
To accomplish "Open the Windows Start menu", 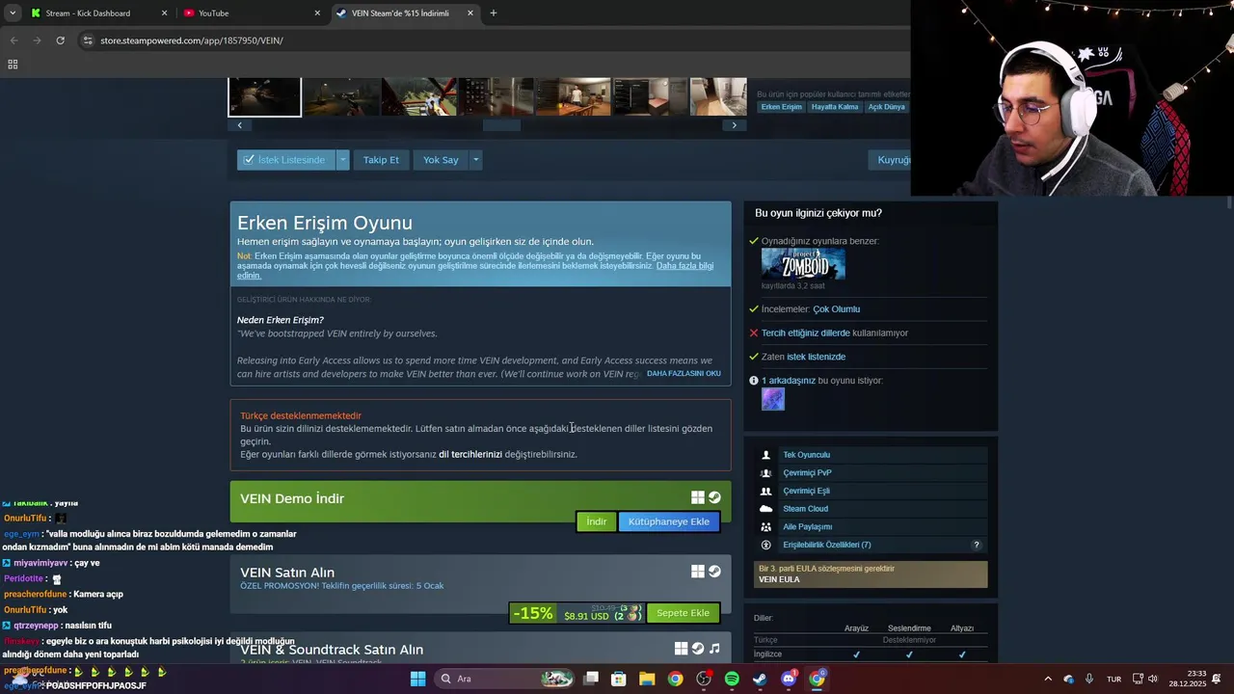I will (417, 679).
